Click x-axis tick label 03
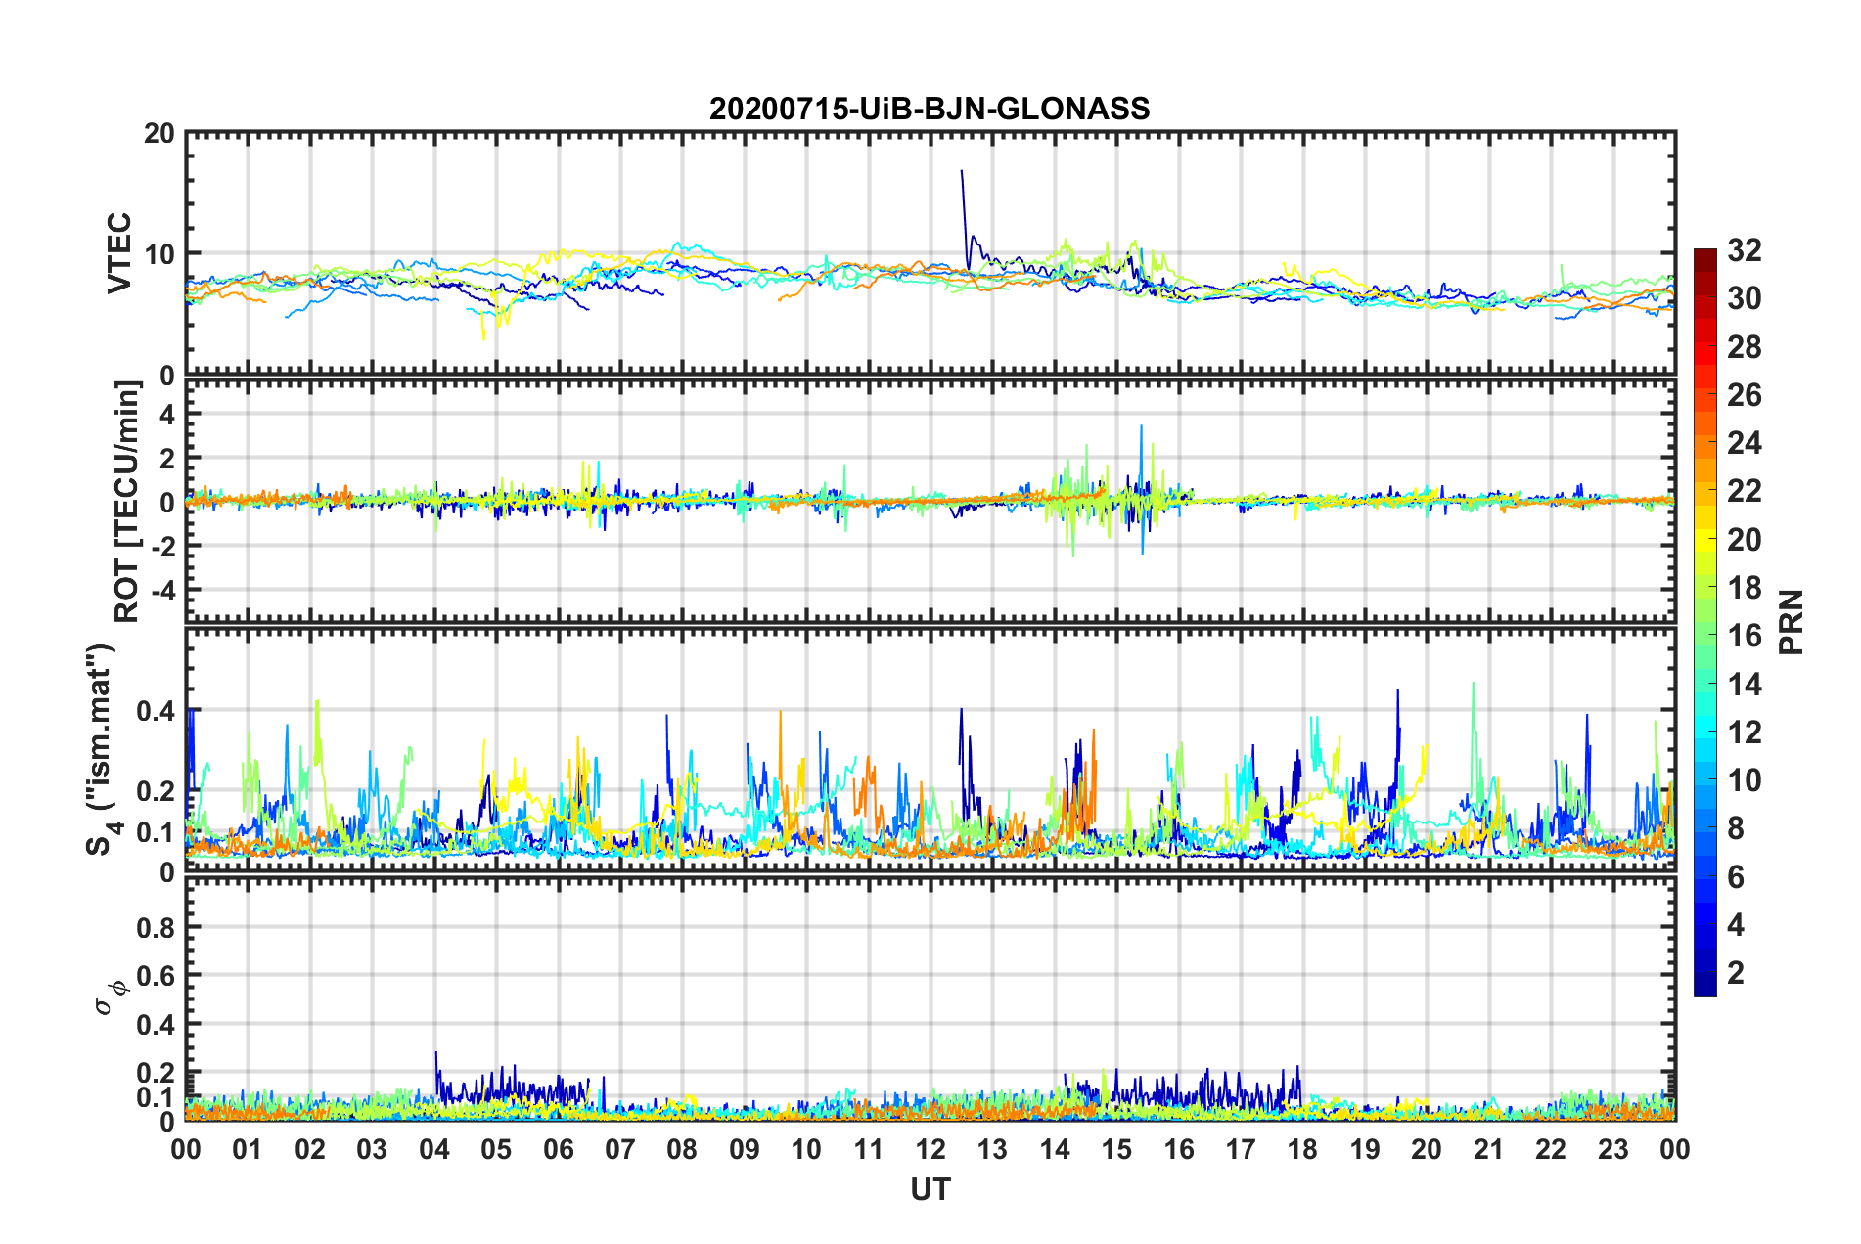The image size is (1861, 1244). coord(372,1149)
